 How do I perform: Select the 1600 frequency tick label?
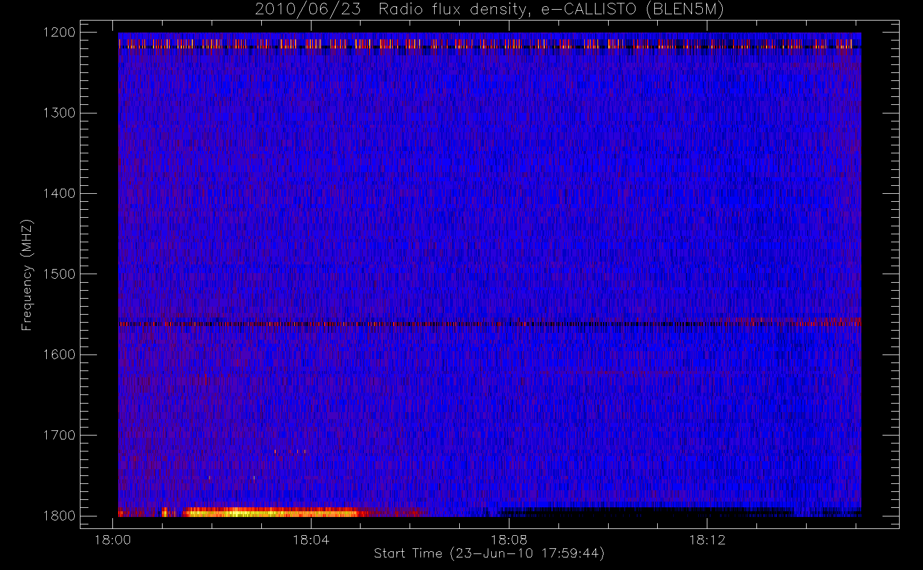pyautogui.click(x=59, y=355)
